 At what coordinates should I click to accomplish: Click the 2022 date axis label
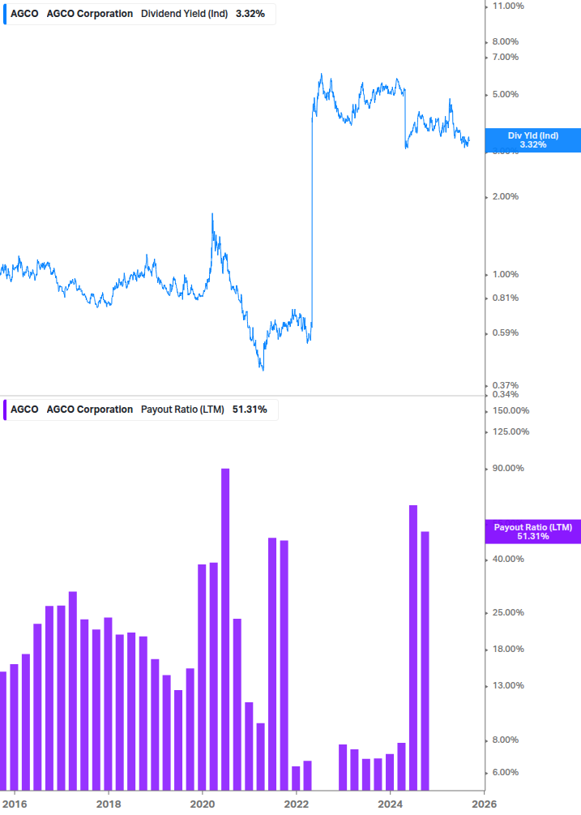[x=297, y=804]
